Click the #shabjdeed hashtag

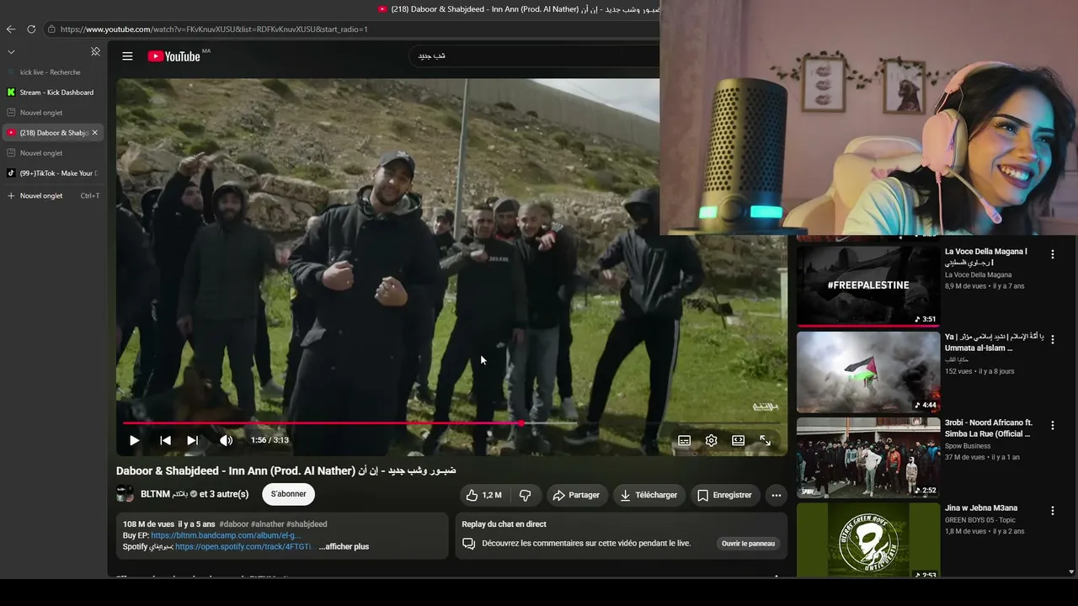coord(307,524)
